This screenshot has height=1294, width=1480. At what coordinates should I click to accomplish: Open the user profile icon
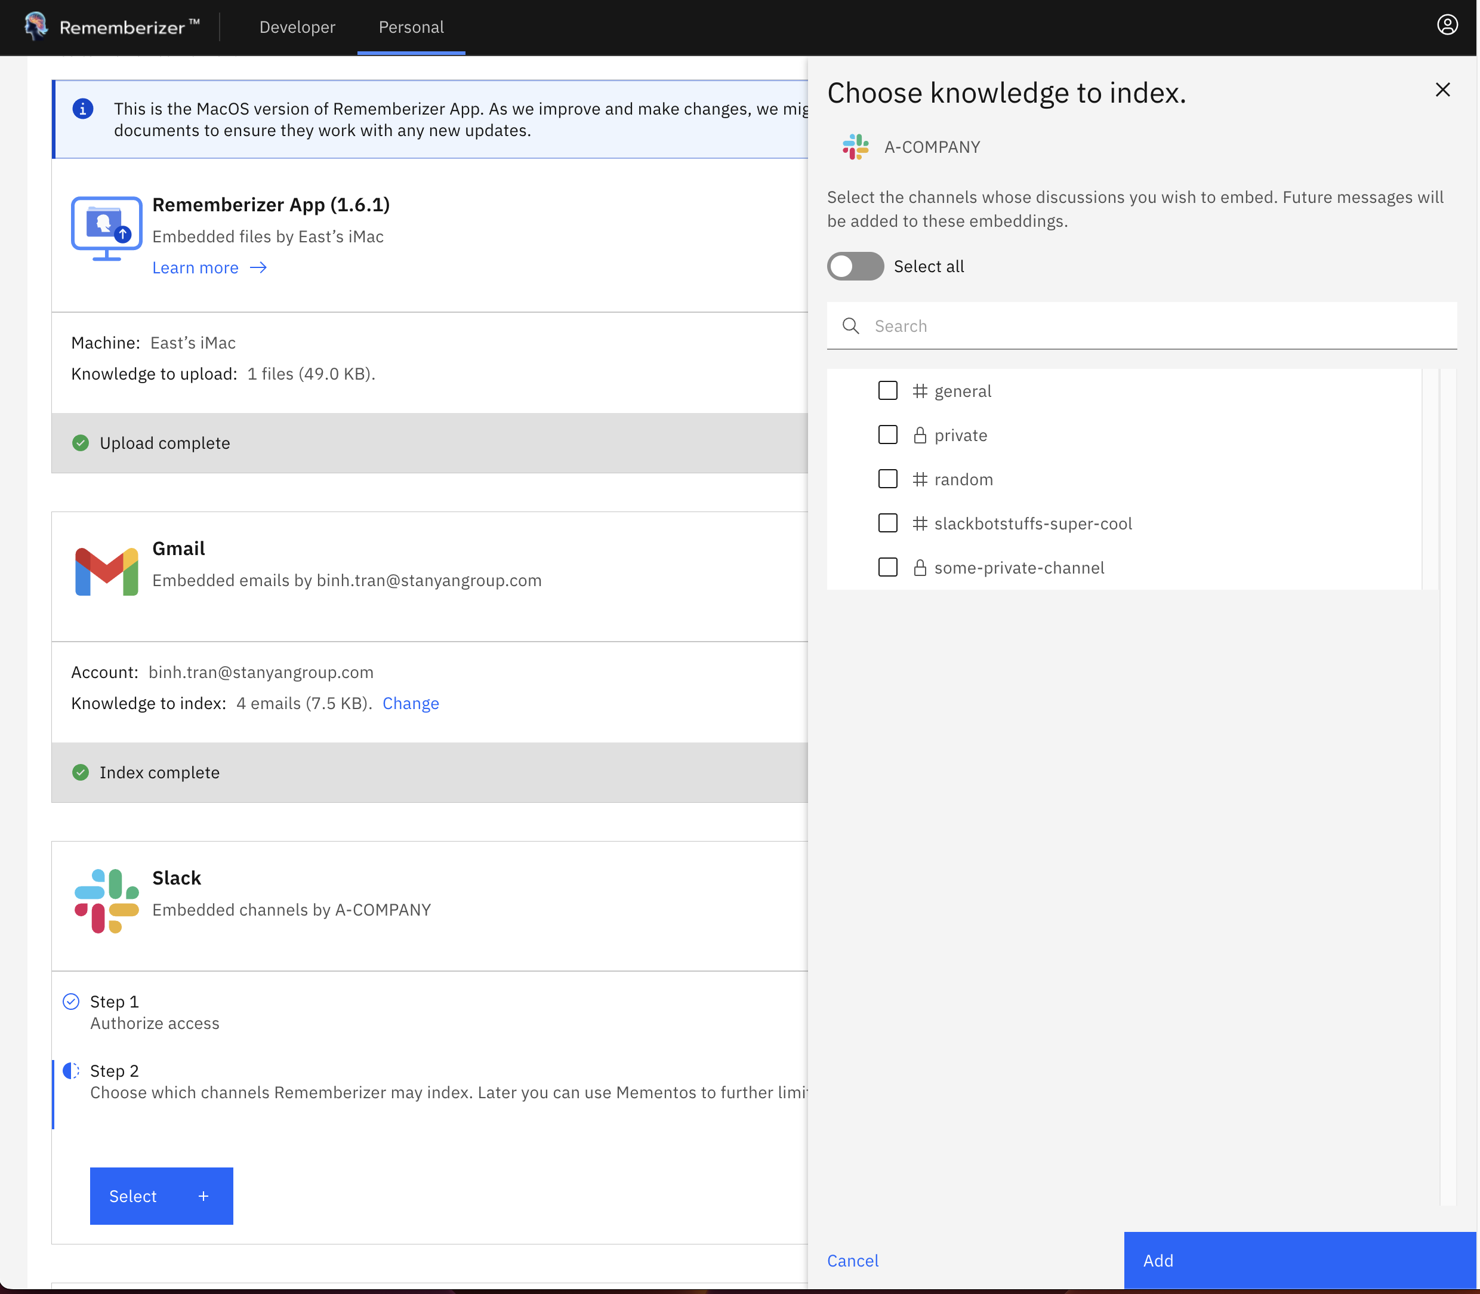1447,25
